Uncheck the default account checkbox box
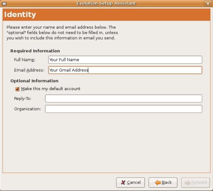The height and width of the screenshot is (191, 213). 17,89
